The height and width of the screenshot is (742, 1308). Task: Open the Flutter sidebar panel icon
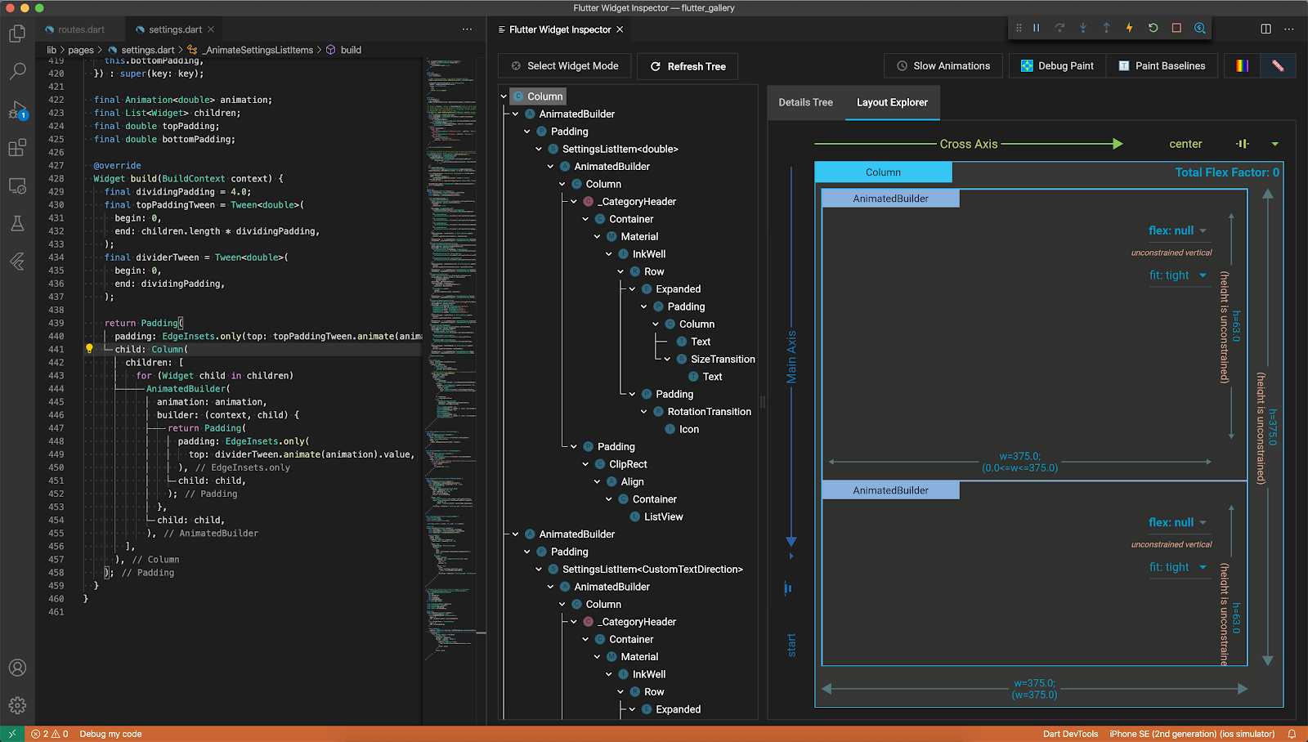click(17, 261)
